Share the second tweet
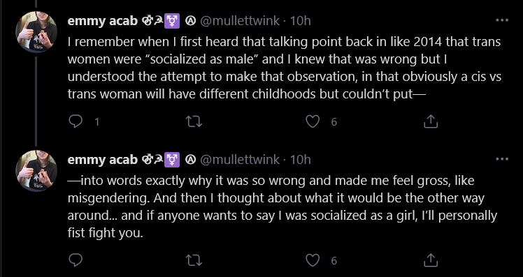 [430, 260]
